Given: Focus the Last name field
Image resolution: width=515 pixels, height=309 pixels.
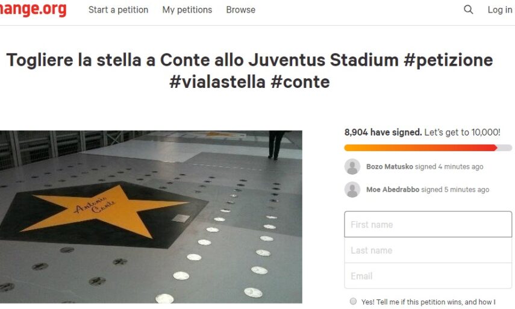Looking at the screenshot, I should [x=428, y=251].
